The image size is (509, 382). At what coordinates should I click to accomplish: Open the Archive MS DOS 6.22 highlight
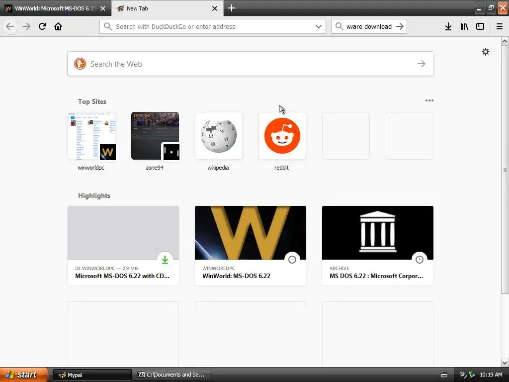click(378, 246)
